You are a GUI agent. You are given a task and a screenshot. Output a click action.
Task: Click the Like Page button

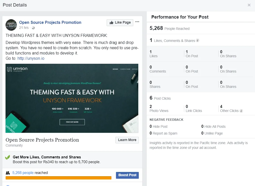point(120,23)
